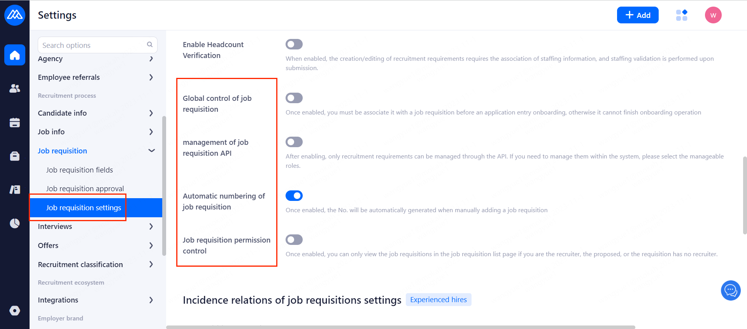Enable Job requisition permission control switch

tap(294, 240)
